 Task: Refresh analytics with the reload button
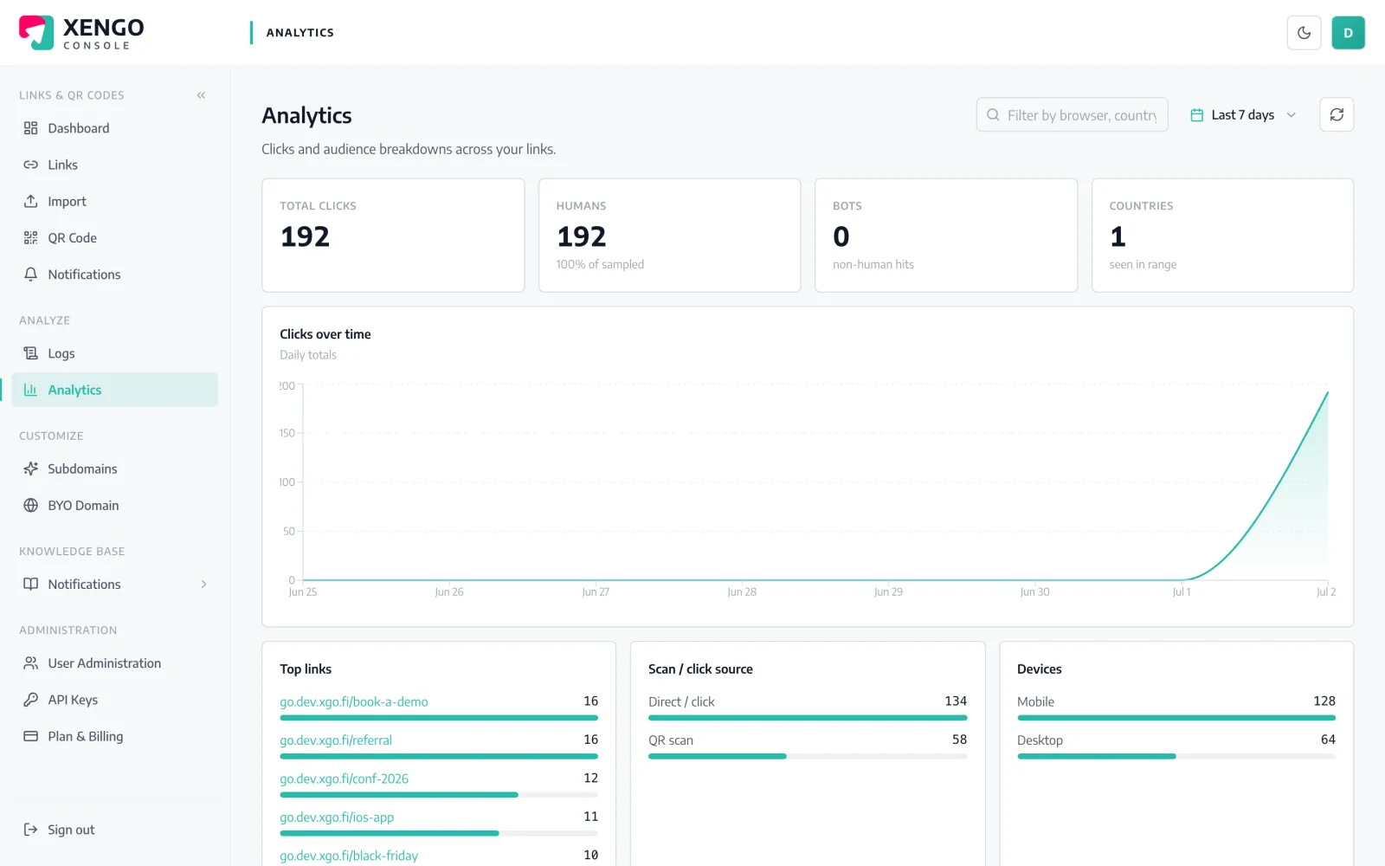1337,114
